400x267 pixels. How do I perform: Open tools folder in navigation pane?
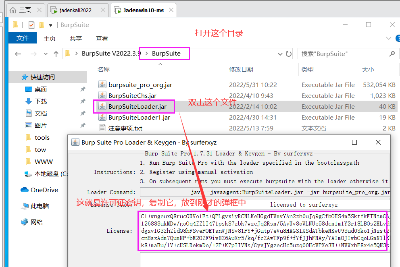pos(42,138)
